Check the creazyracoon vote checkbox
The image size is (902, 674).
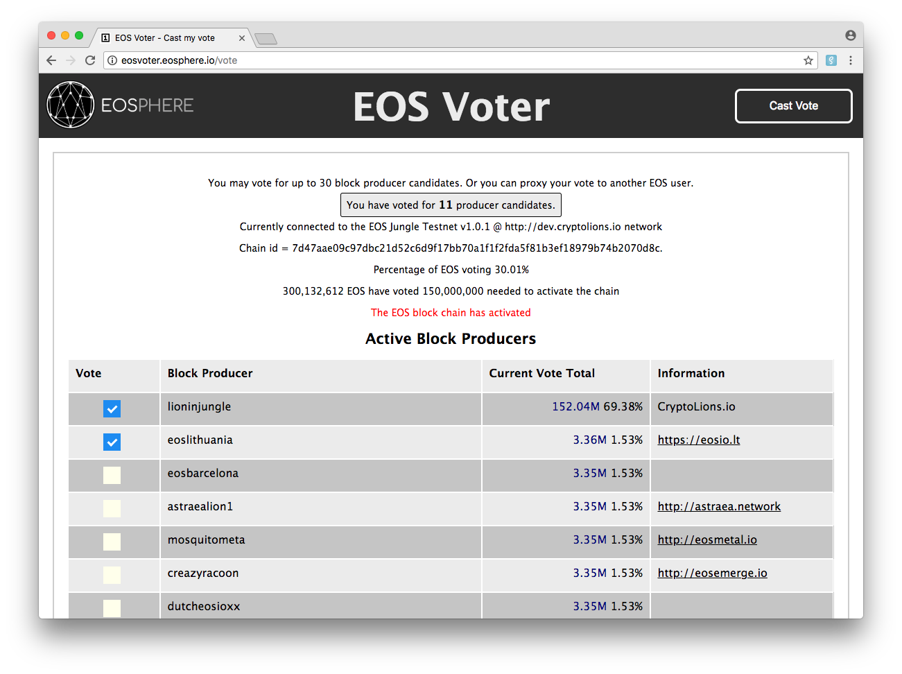(x=112, y=575)
